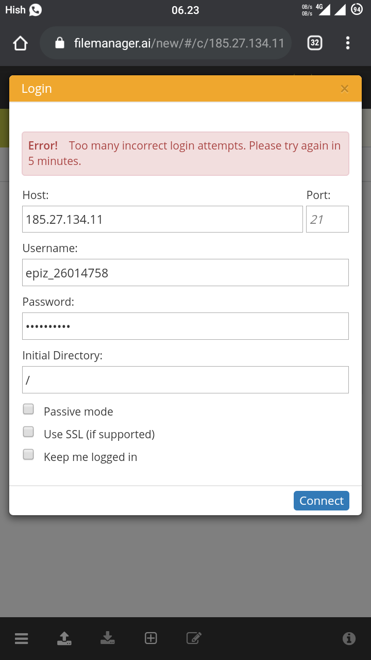The height and width of the screenshot is (660, 371).
Task: Focus the Username field
Action: 185,273
